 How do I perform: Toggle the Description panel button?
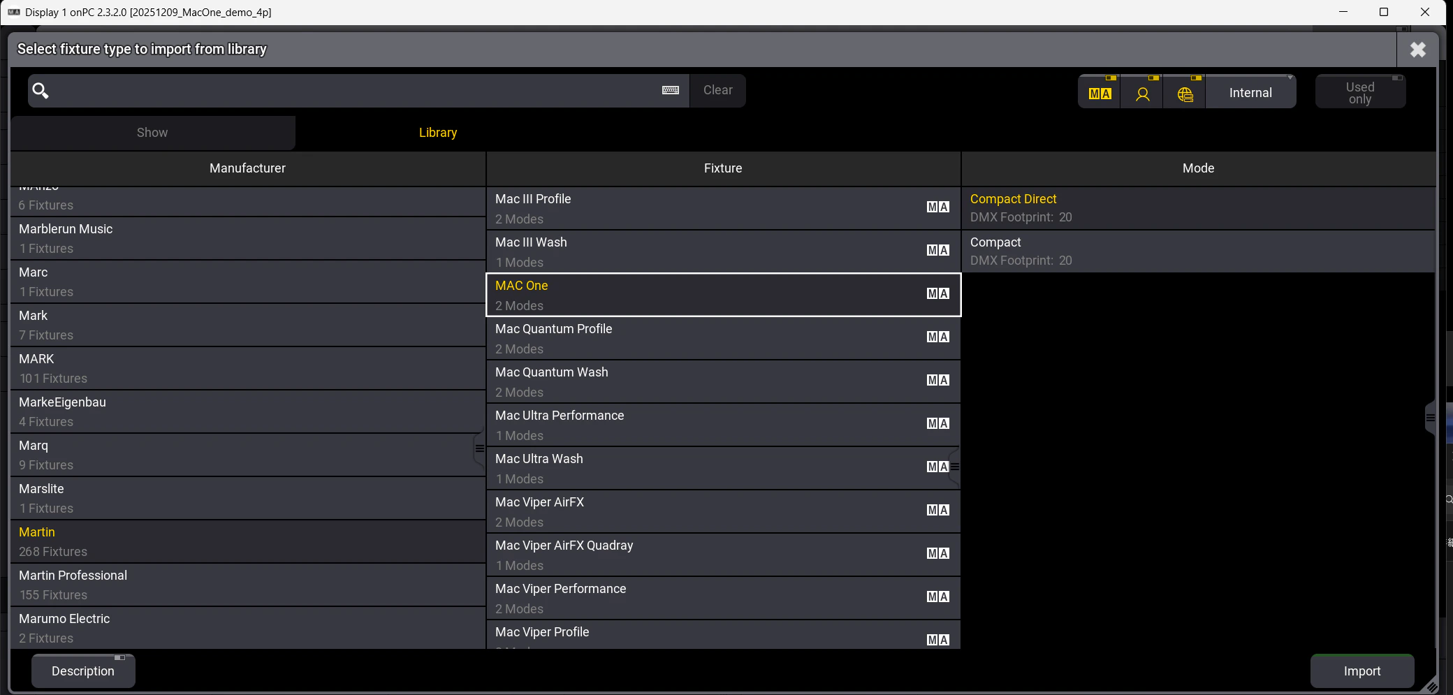click(x=83, y=671)
